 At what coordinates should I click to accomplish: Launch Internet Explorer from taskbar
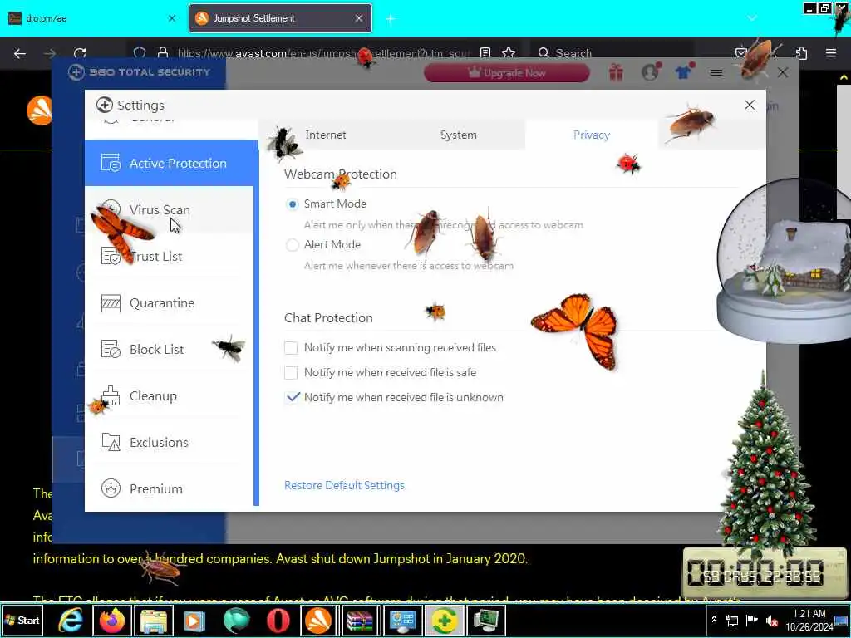coord(71,620)
